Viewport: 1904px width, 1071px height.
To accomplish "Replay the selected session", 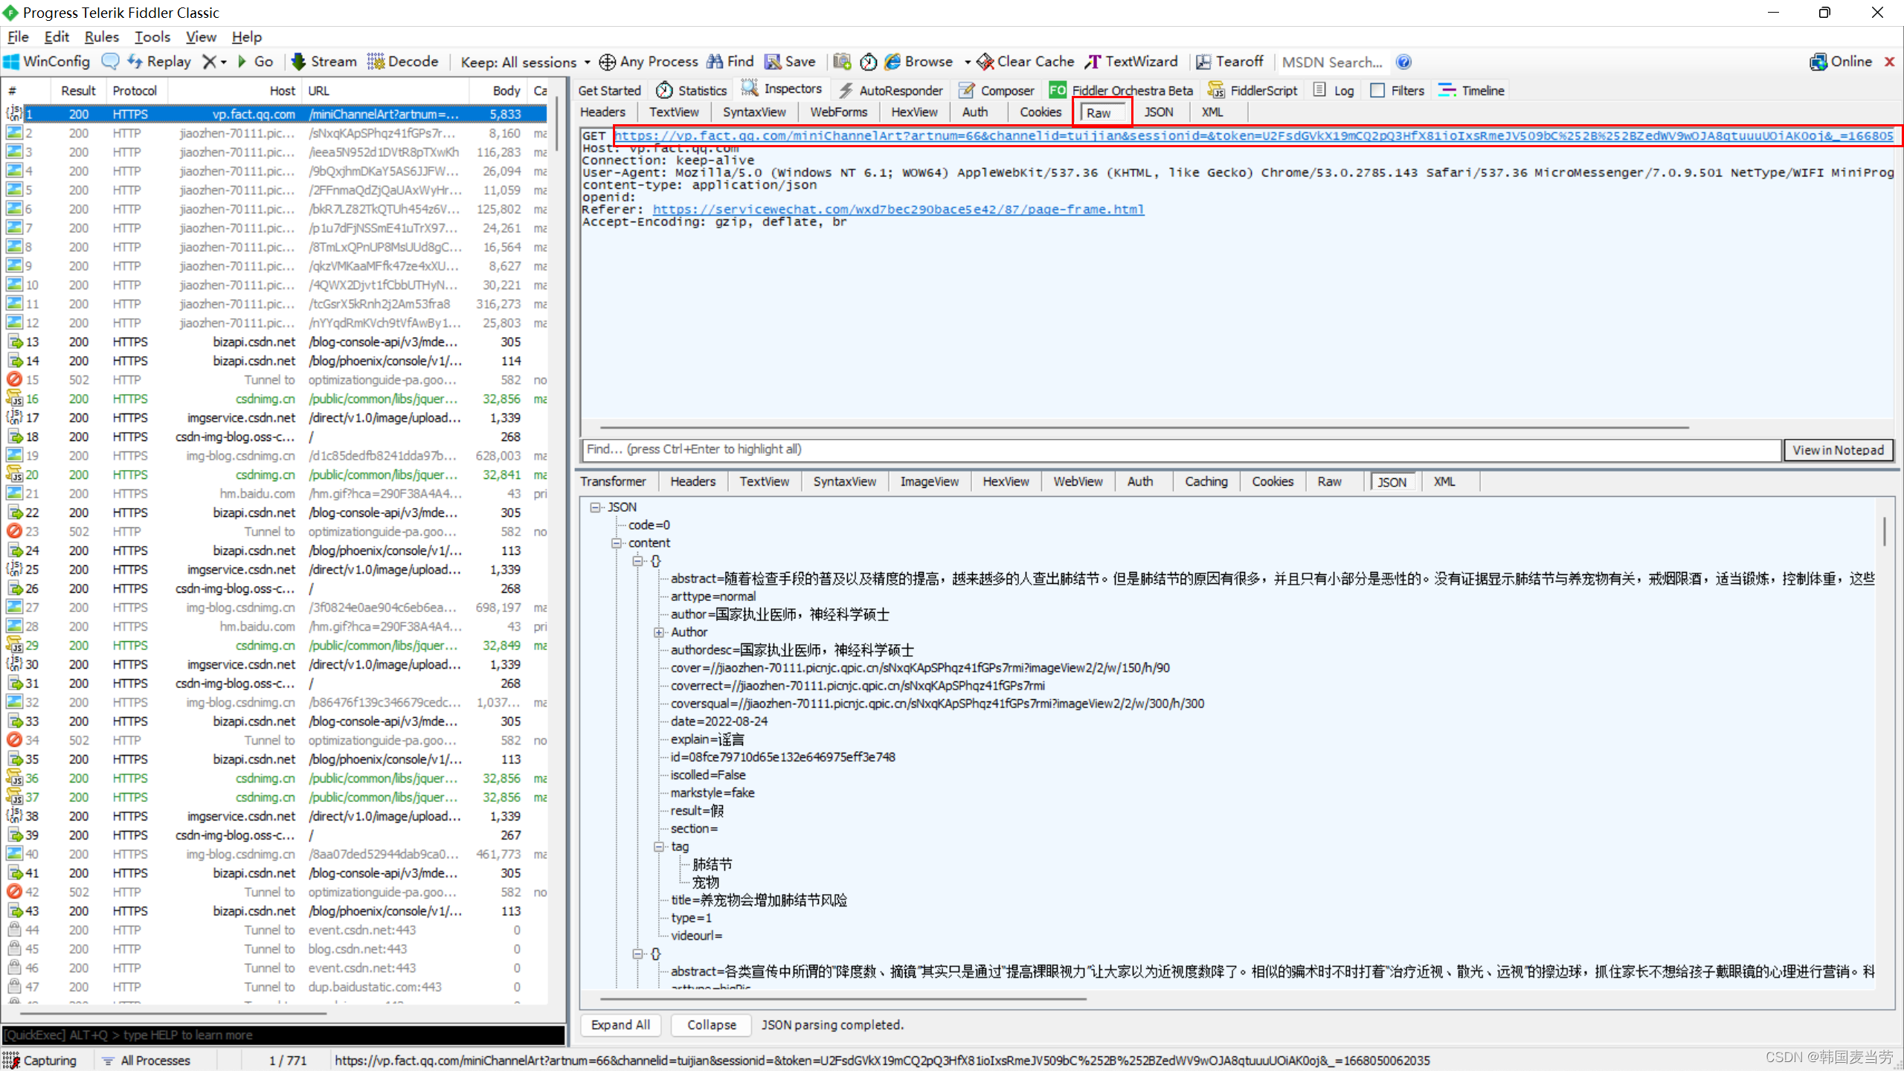I will click(x=159, y=62).
